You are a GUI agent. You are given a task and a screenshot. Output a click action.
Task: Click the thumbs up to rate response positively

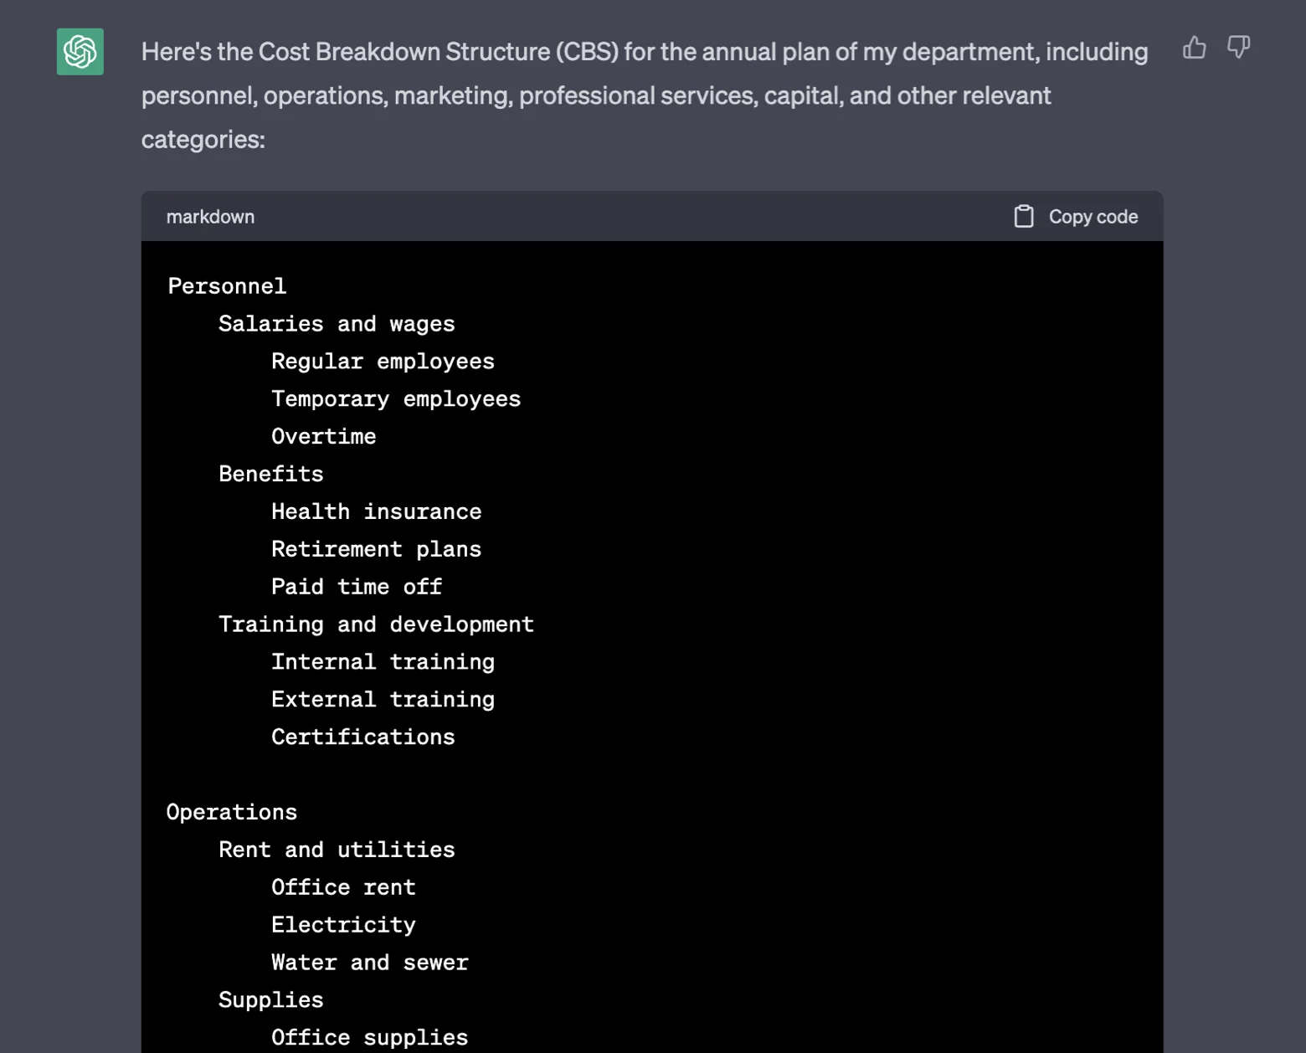pos(1194,49)
